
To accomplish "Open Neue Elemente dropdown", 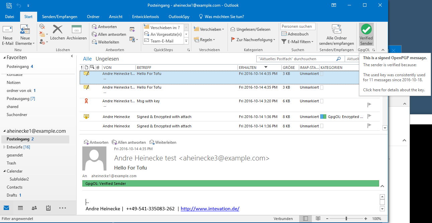I will click(25, 35).
